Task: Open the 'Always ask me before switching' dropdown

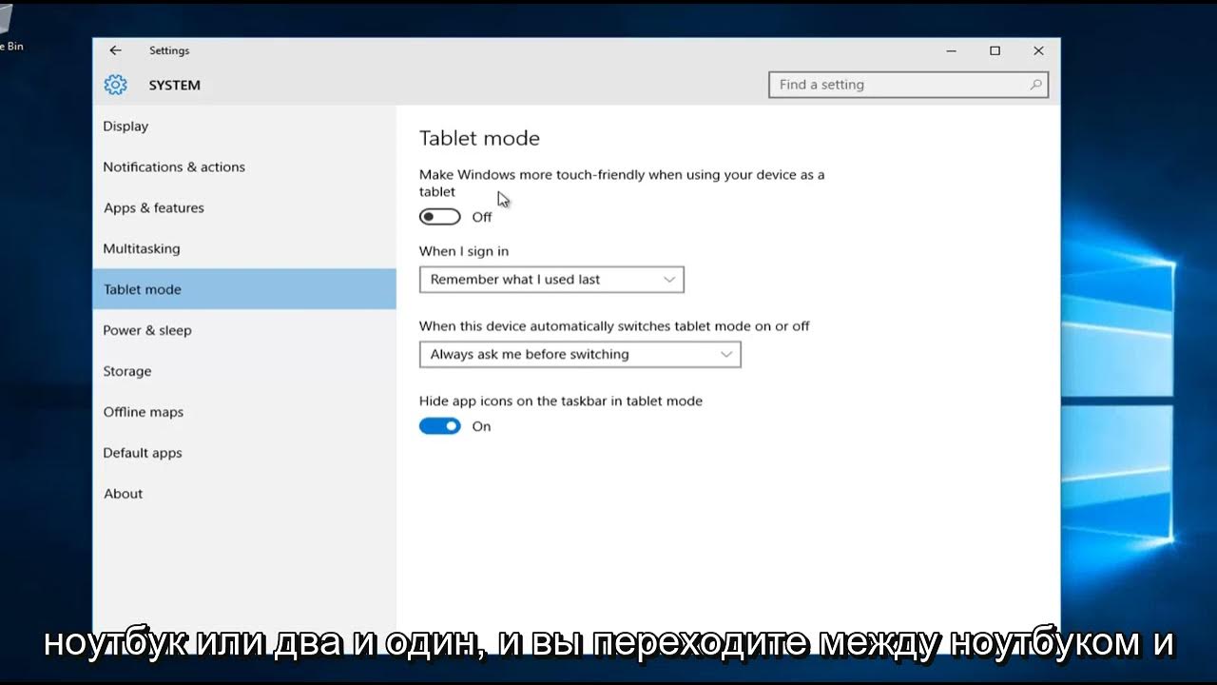Action: pos(580,354)
